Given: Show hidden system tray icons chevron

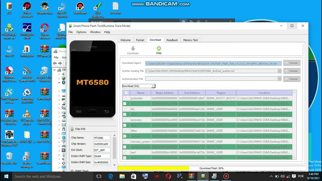Looking at the screenshot, I should click(x=271, y=176).
